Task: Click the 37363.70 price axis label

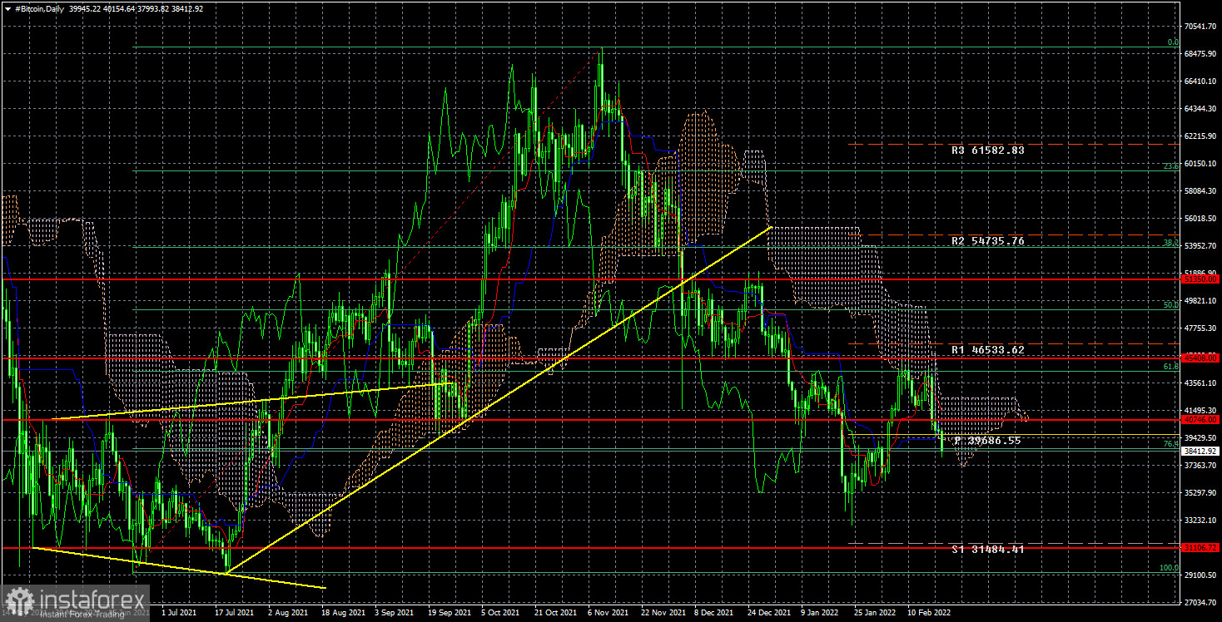Action: [1201, 466]
